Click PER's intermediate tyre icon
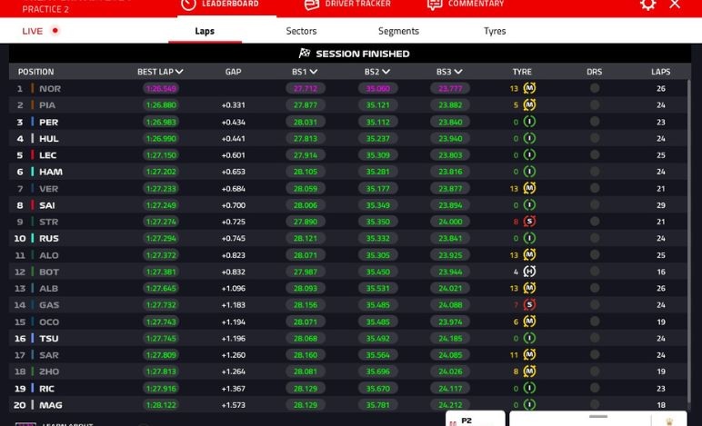Viewport: 702px width, 426px height. pyautogui.click(x=528, y=123)
